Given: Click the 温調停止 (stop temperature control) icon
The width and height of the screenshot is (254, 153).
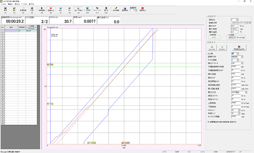Looking at the screenshot, I should 142,8.
